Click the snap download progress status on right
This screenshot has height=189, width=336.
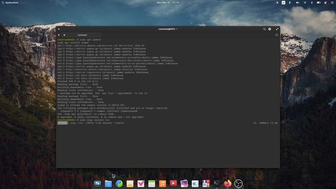coord(265,123)
